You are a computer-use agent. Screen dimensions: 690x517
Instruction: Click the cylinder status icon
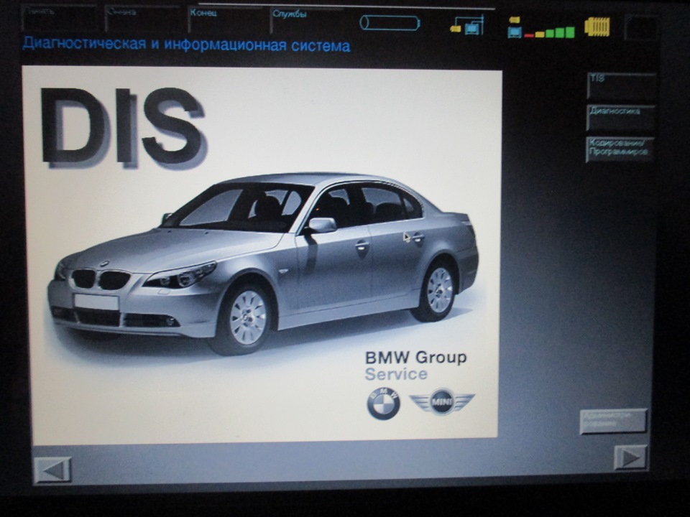click(390, 23)
